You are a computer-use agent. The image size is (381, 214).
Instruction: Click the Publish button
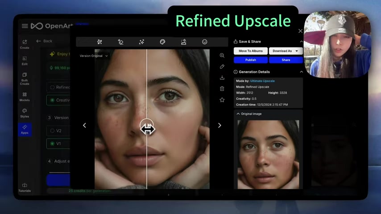250,60
